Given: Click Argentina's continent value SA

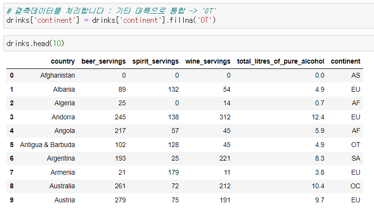Looking at the screenshot, I should (356, 159).
